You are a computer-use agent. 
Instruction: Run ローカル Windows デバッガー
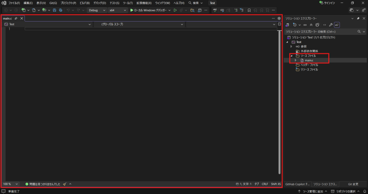click(148, 10)
